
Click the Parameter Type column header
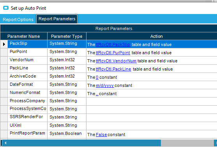pyautogui.click(x=67, y=36)
